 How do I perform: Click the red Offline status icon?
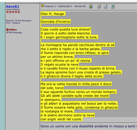7,30
